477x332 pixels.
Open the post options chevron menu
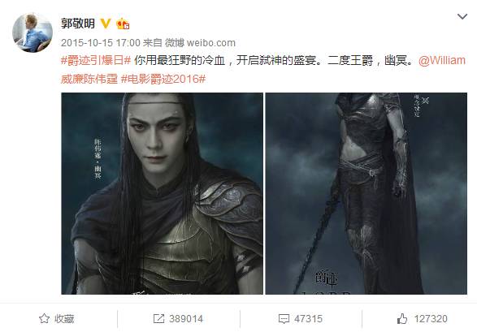pyautogui.click(x=462, y=17)
